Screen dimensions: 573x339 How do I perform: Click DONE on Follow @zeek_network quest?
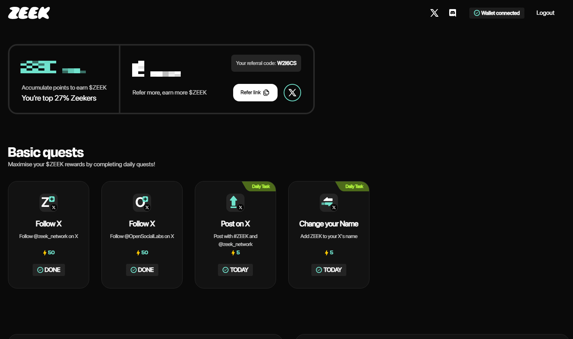[x=49, y=270]
